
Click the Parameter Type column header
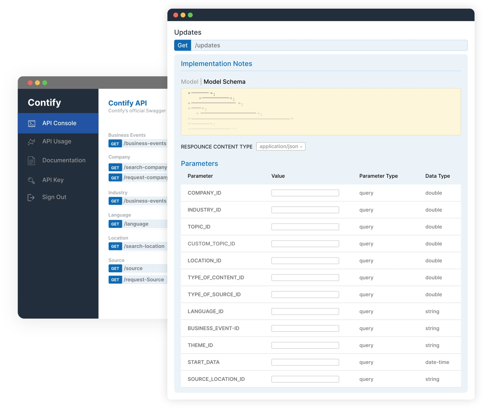pos(378,176)
